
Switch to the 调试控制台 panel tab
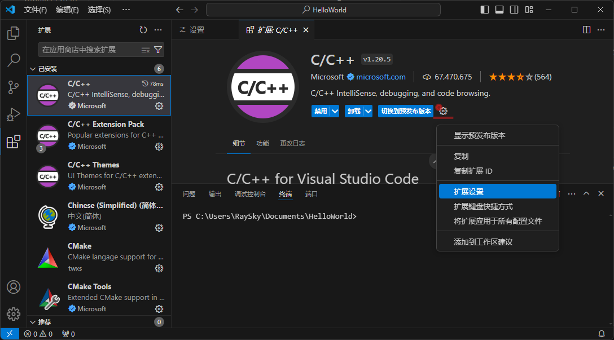click(x=250, y=193)
